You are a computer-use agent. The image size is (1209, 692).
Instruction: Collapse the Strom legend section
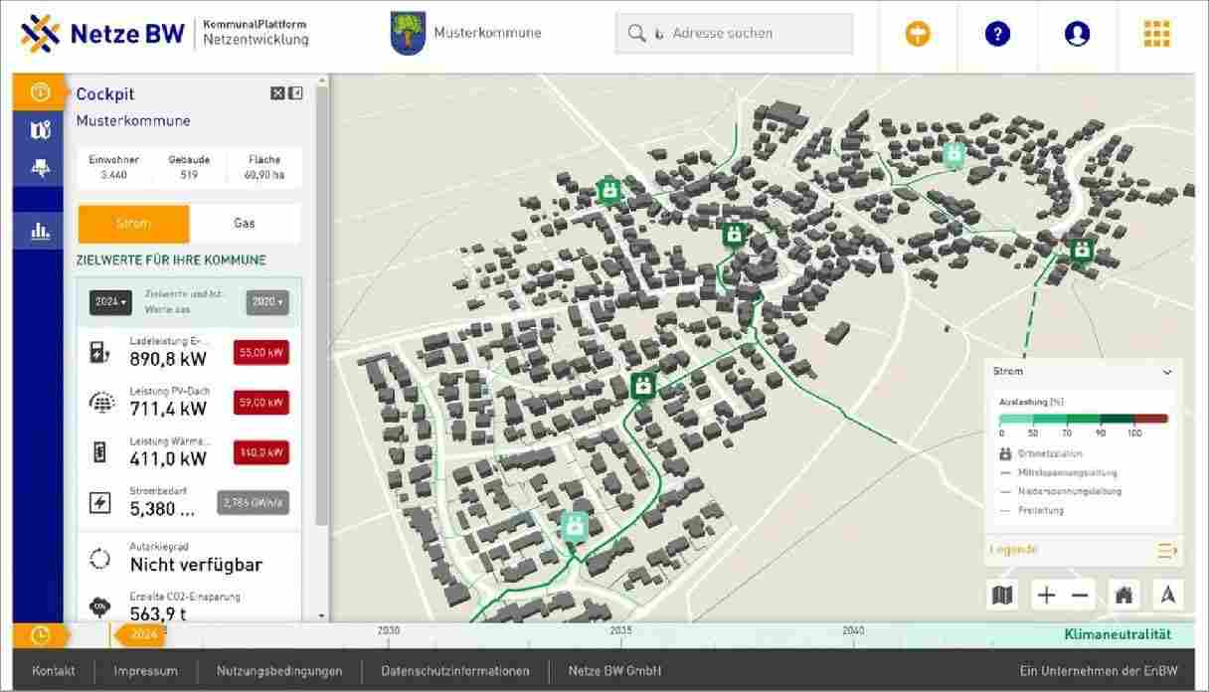[x=1167, y=372]
